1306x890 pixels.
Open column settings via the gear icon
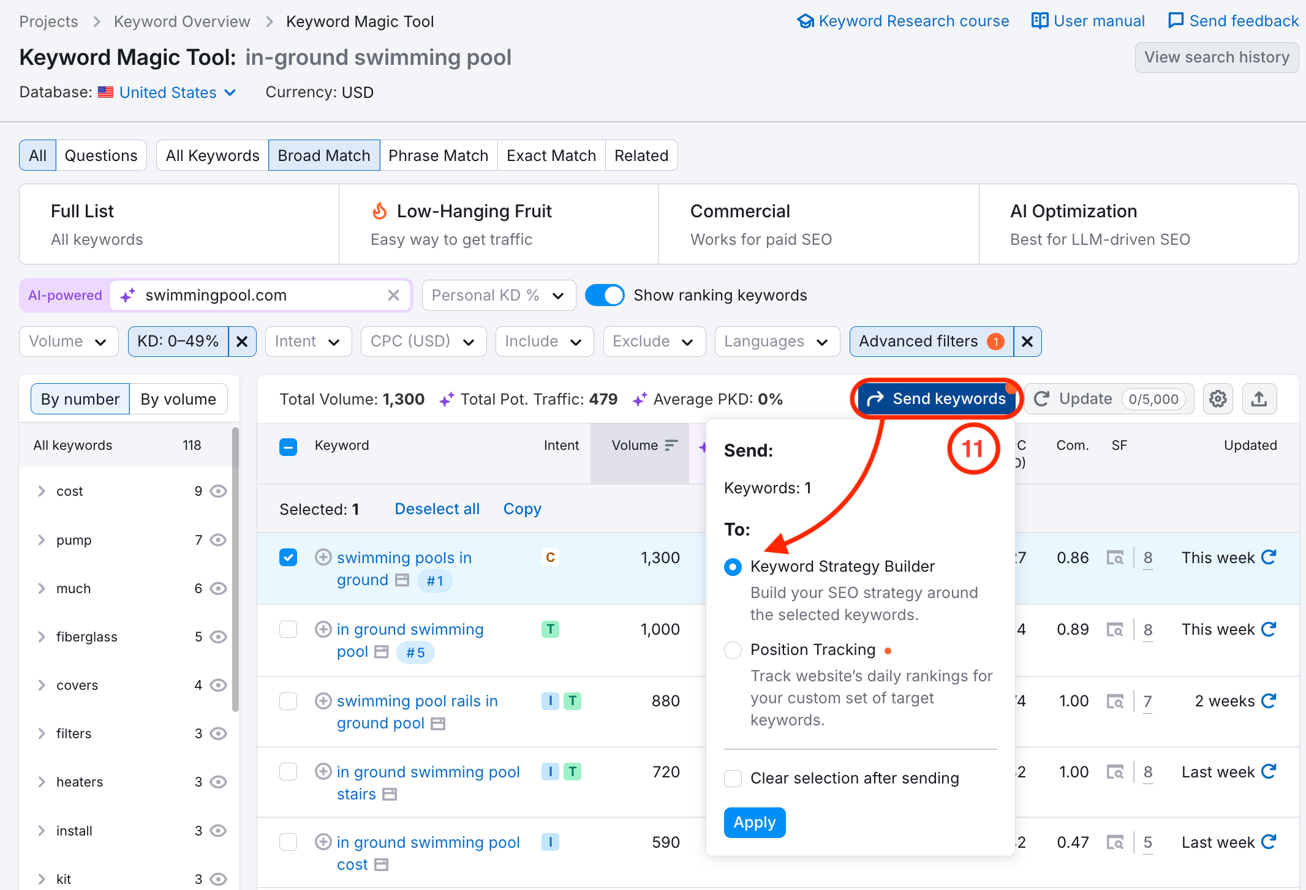click(x=1218, y=398)
